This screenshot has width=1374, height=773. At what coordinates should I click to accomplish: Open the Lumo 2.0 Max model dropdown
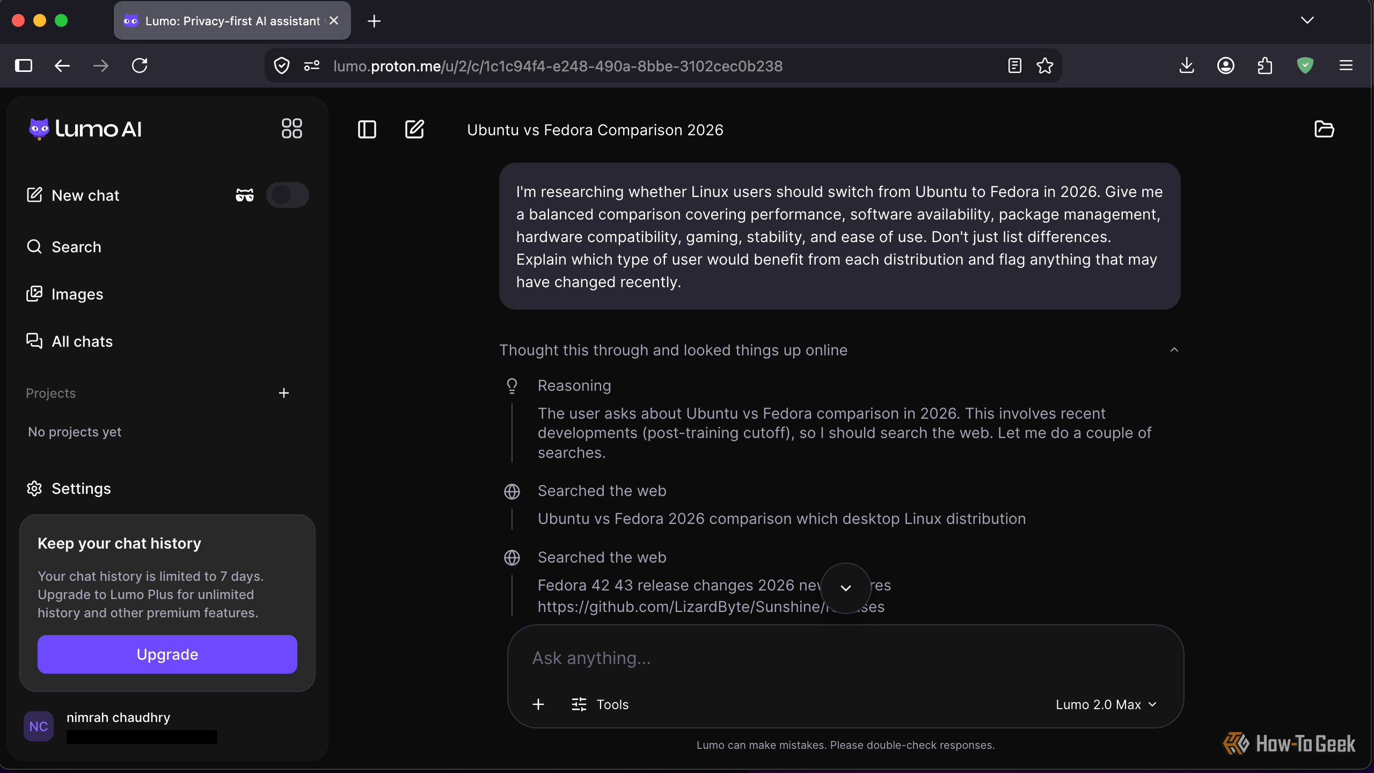[x=1106, y=704]
